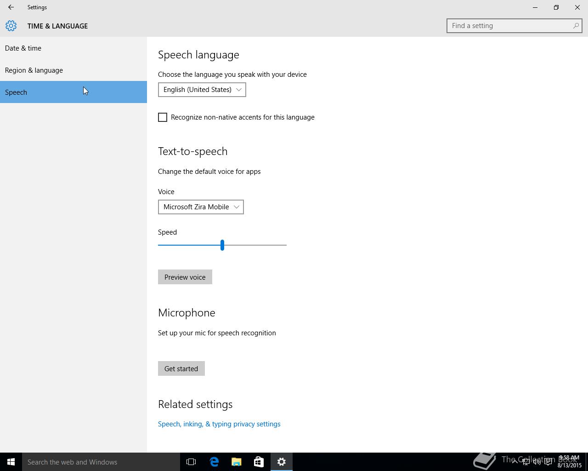The height and width of the screenshot is (471, 588).
Task: Open File Explorer from the taskbar
Action: click(237, 462)
